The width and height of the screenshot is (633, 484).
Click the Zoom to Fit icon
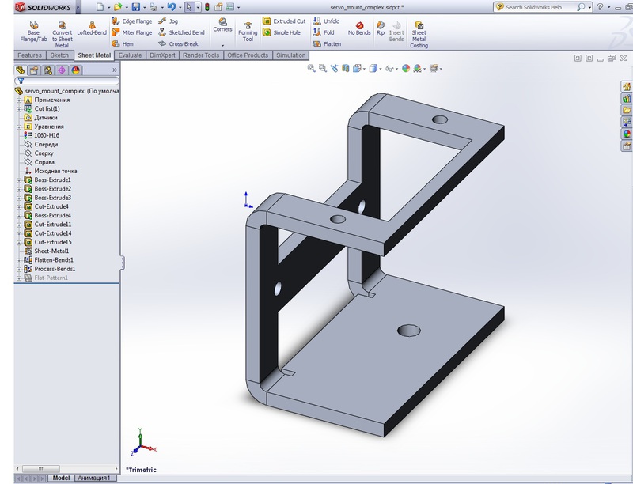point(311,68)
